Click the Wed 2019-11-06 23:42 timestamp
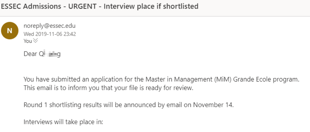This screenshot has height=132, width=310. point(50,34)
